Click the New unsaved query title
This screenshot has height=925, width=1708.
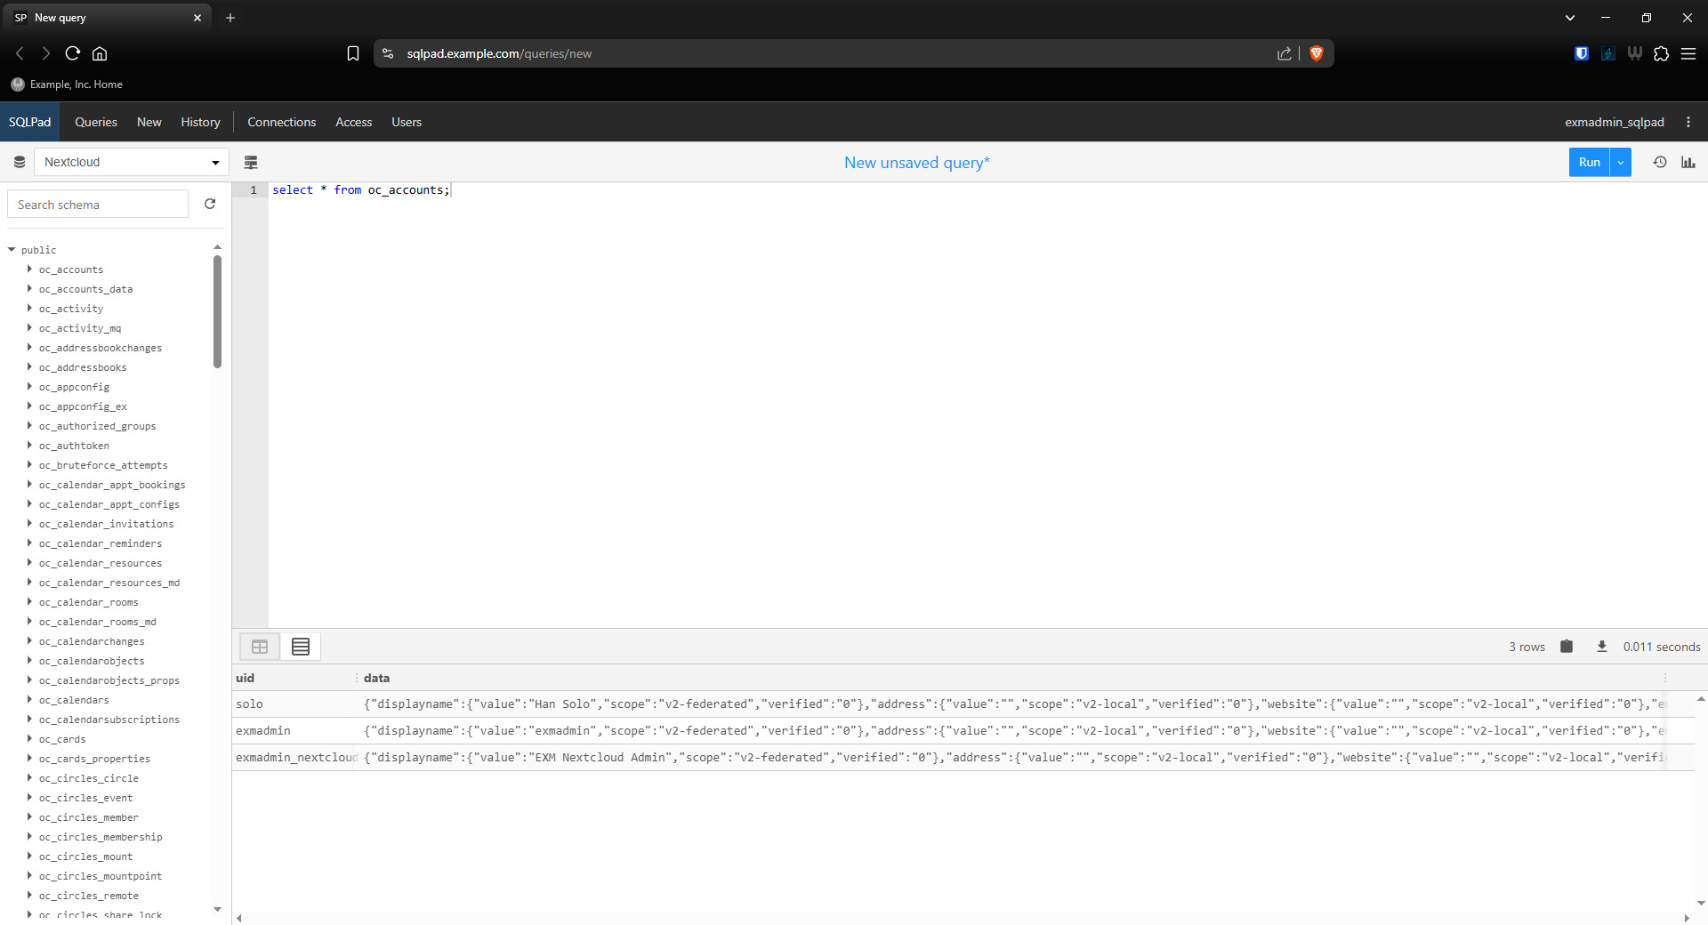click(x=916, y=163)
